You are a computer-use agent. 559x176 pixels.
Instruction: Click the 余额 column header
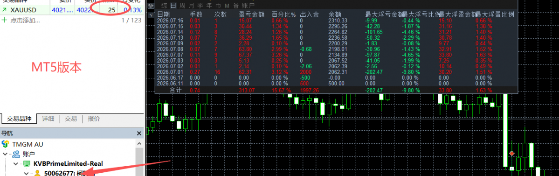click(335, 14)
